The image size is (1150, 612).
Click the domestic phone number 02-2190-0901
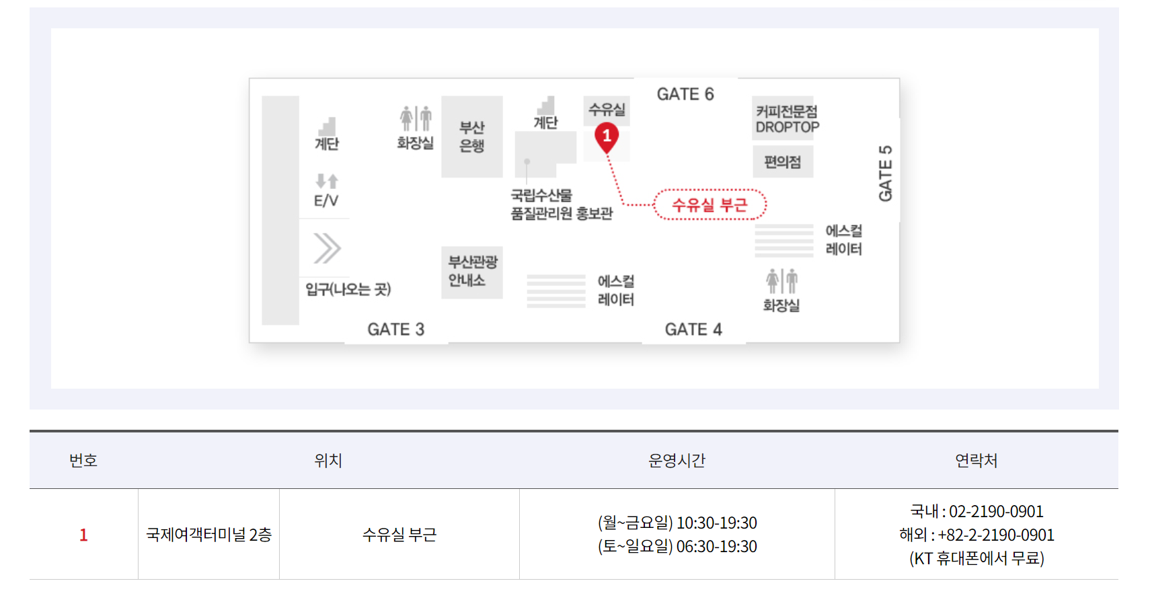click(996, 512)
